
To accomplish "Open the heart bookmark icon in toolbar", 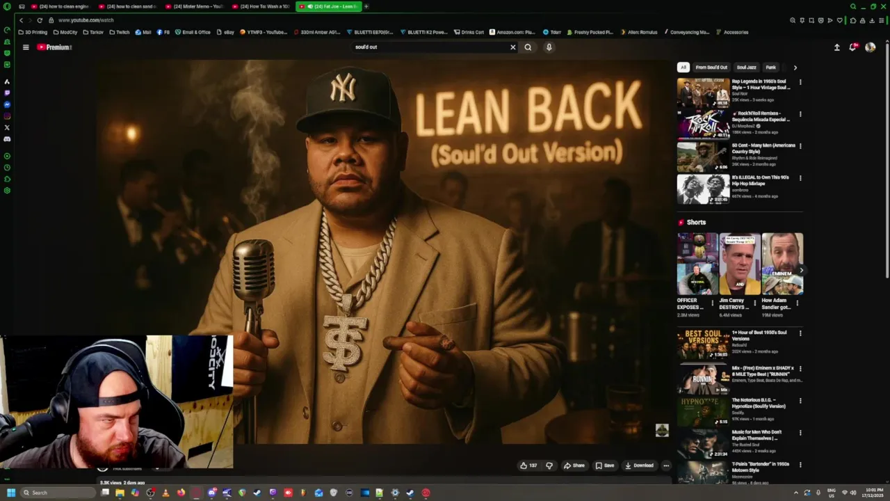I will tap(839, 20).
